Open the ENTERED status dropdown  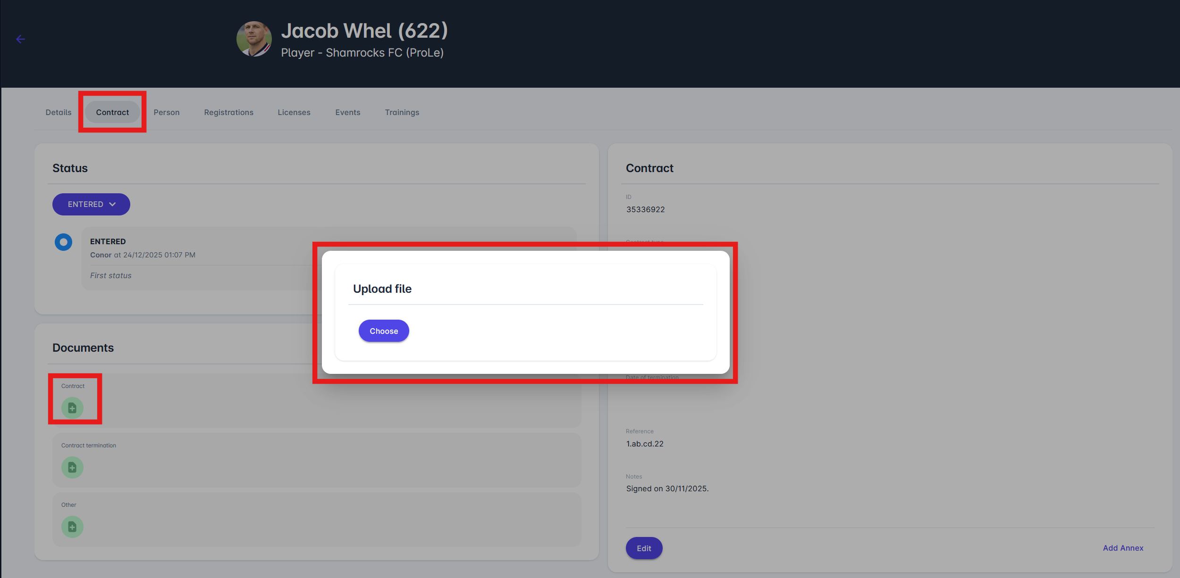91,204
